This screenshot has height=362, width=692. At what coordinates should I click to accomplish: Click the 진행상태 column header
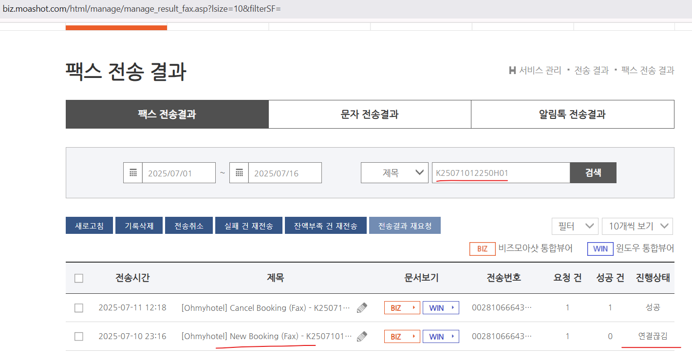pyautogui.click(x=653, y=278)
